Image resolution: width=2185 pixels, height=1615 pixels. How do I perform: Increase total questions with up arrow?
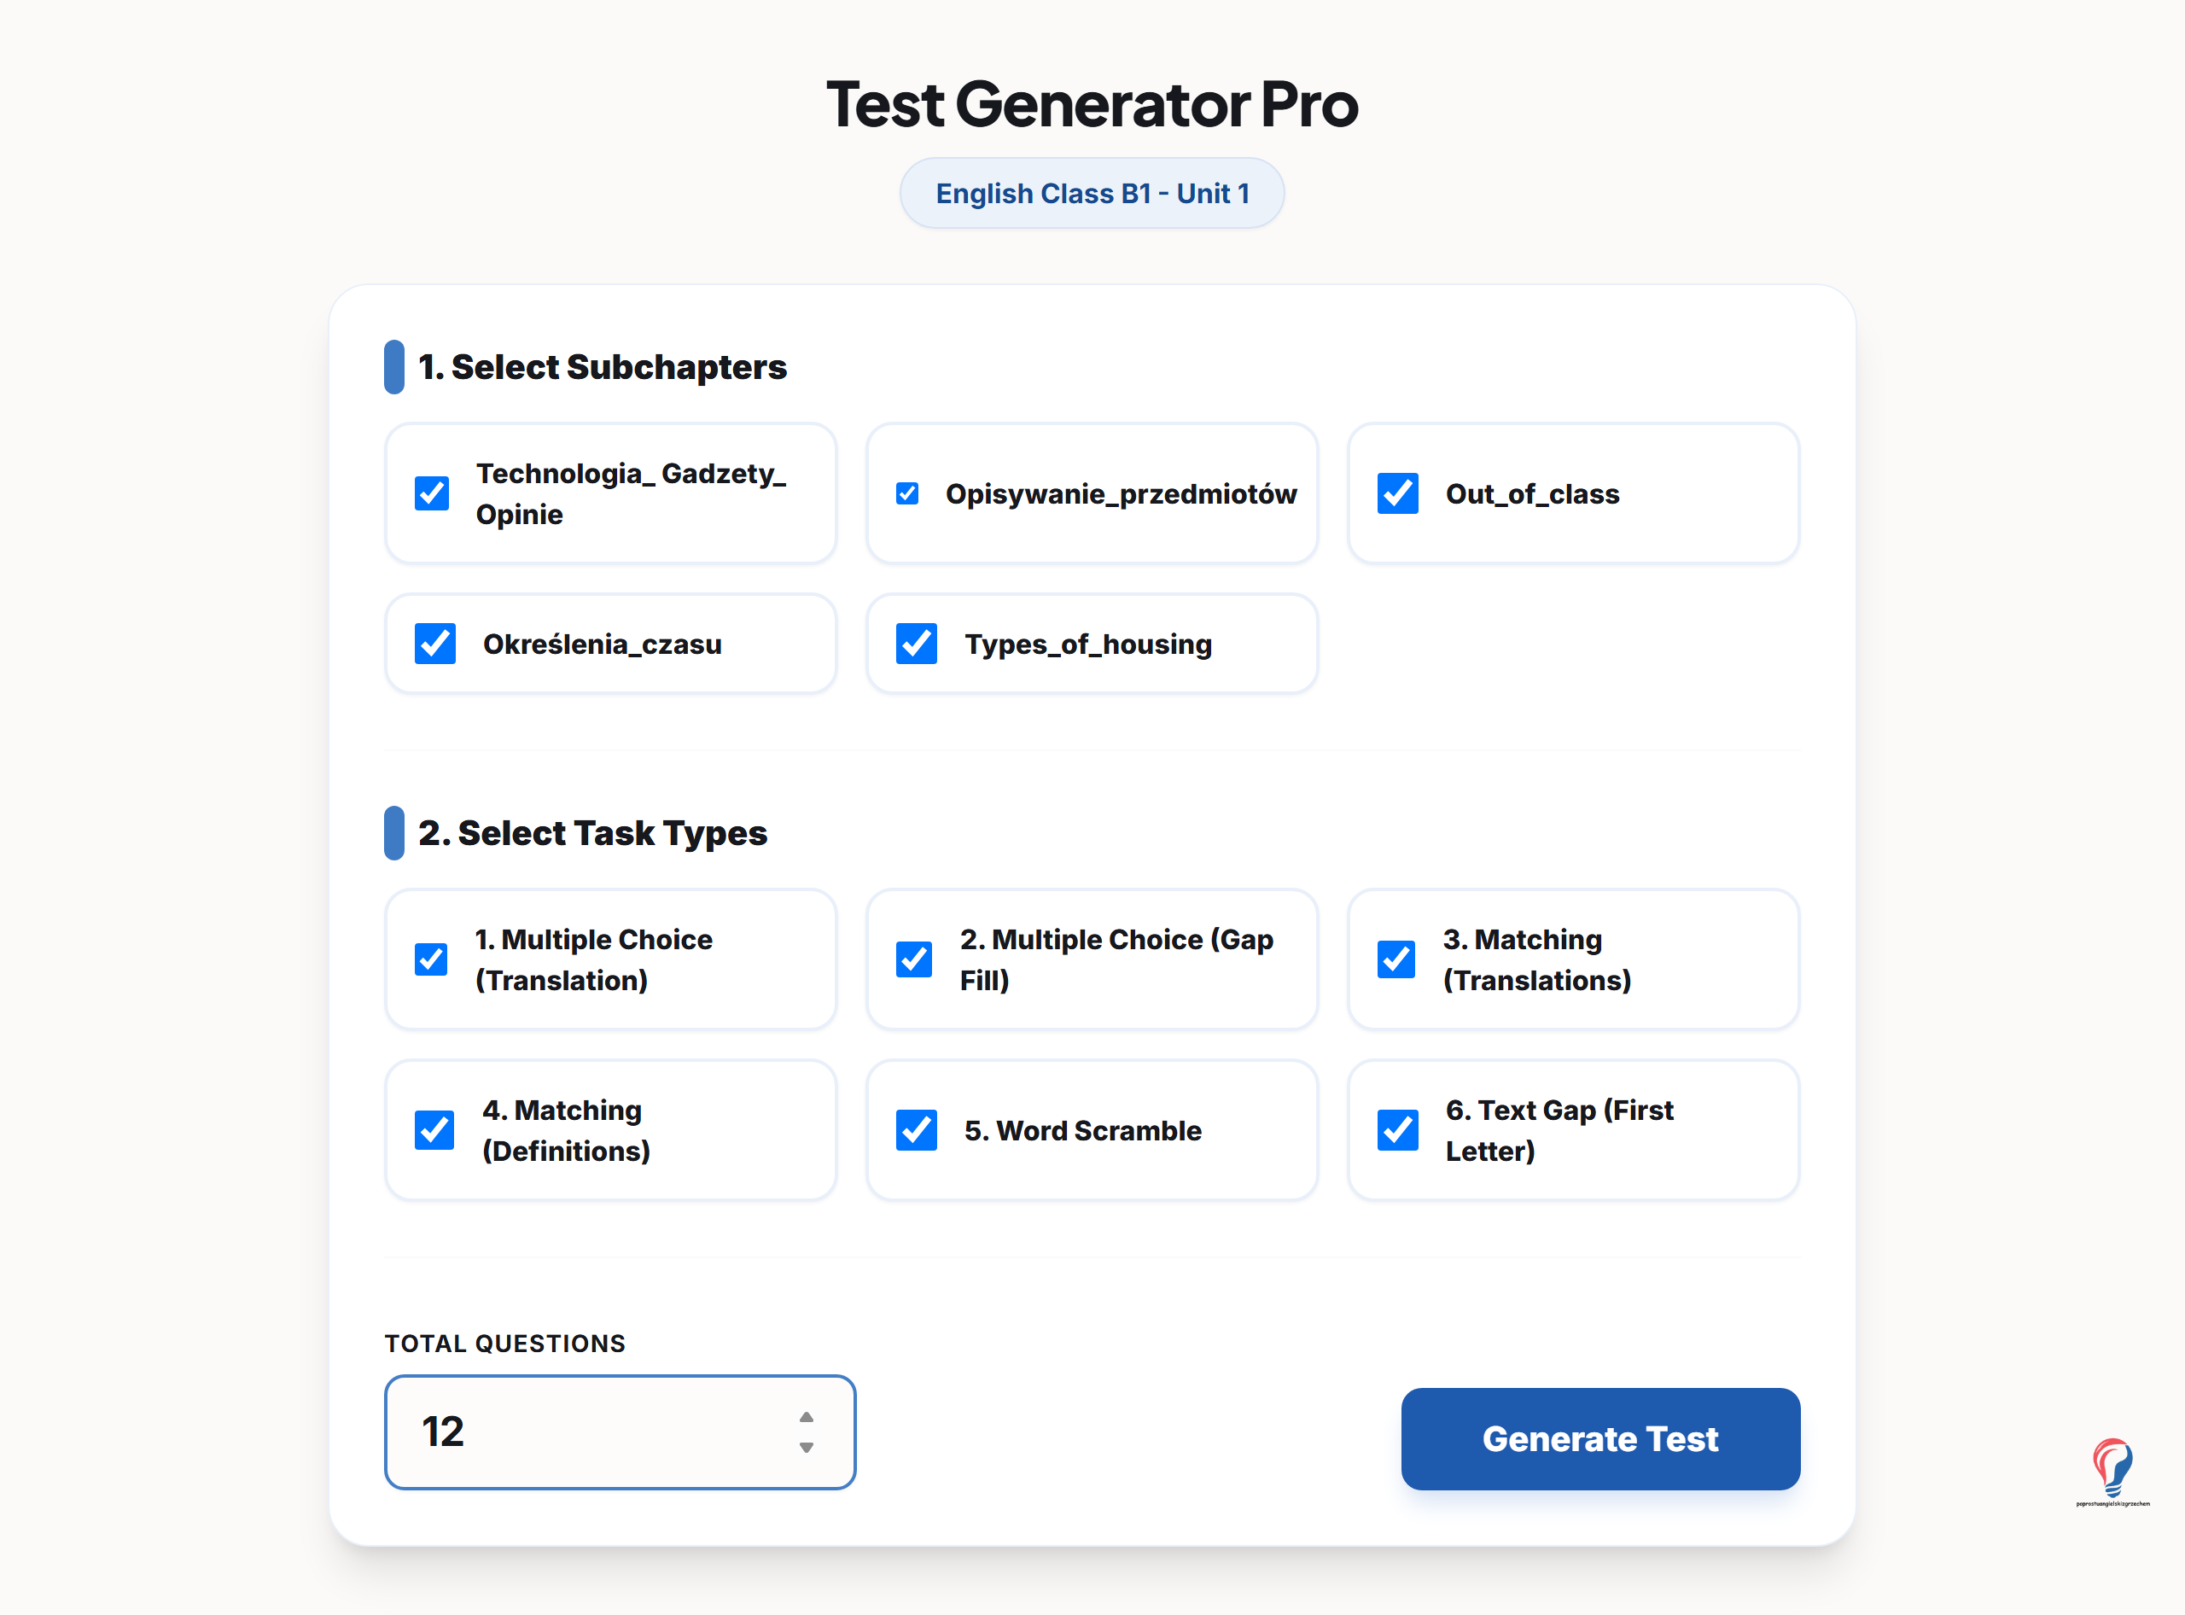[807, 1417]
